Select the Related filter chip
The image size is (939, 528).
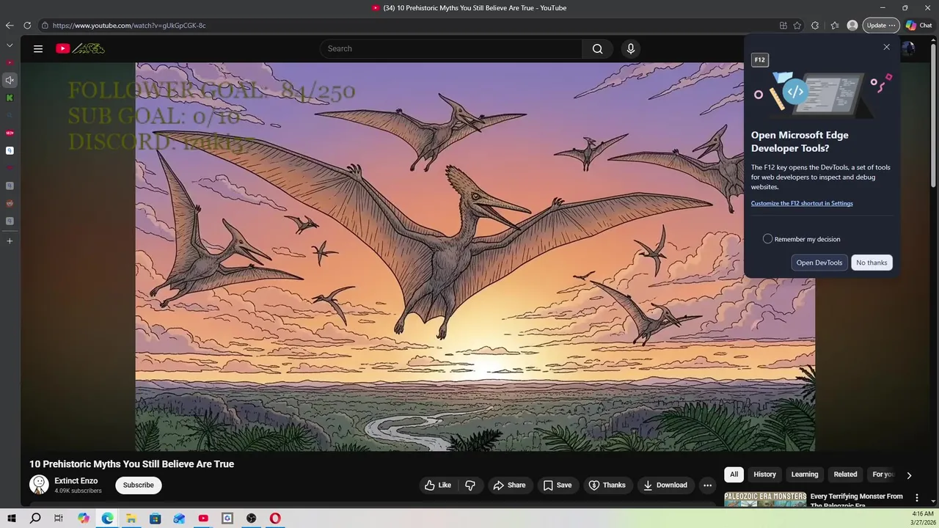pyautogui.click(x=845, y=474)
